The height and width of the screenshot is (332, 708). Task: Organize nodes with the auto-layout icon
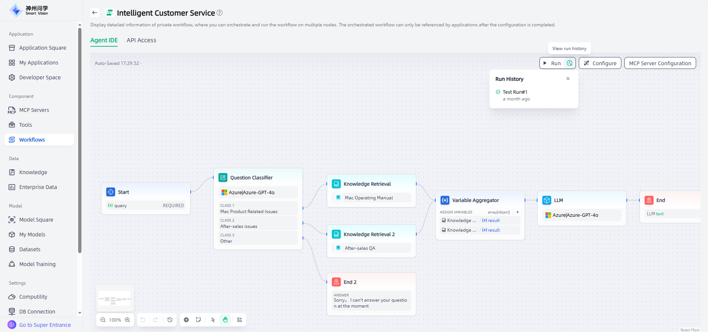240,320
